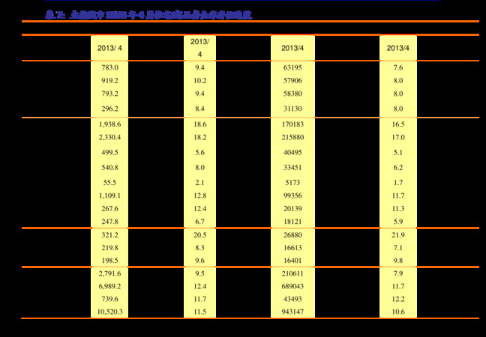The image size is (486, 337).
Task: Select the 10.6 cell
Action: (398, 312)
